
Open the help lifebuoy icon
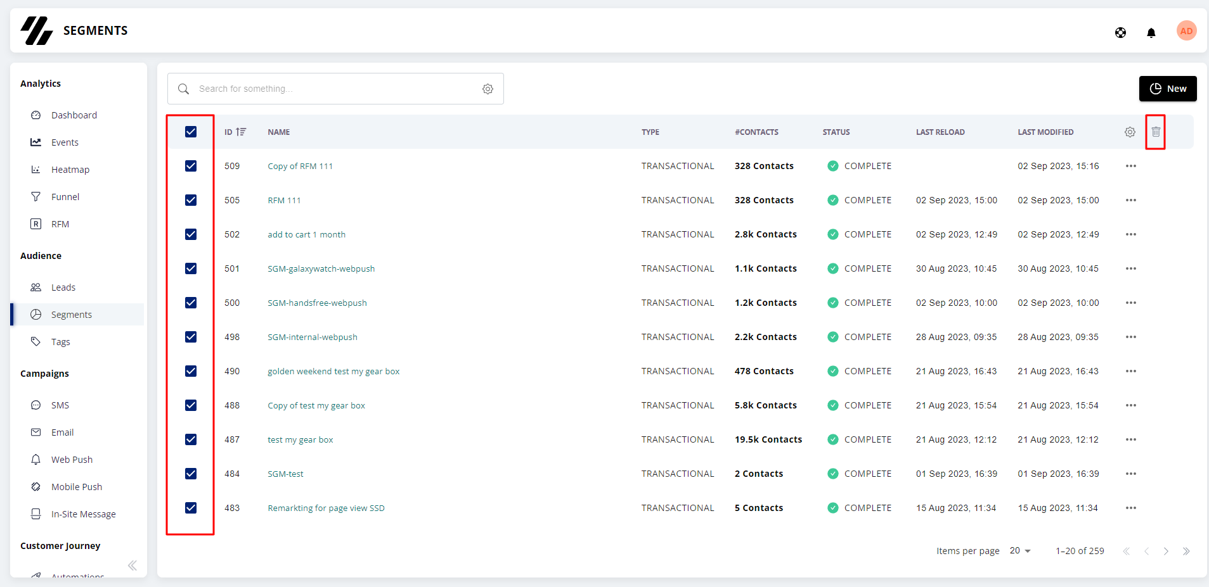pyautogui.click(x=1120, y=32)
